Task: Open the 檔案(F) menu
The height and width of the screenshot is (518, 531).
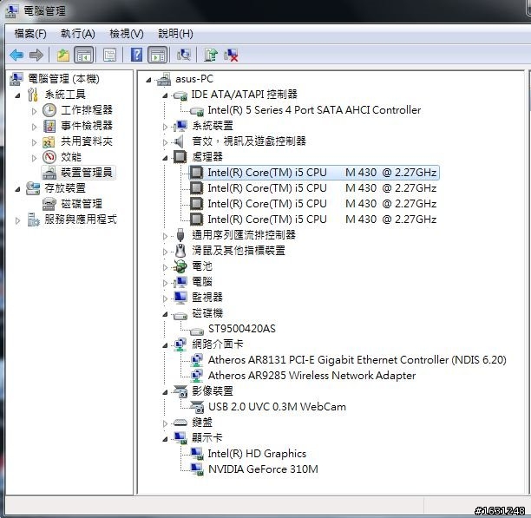Action: [x=30, y=34]
